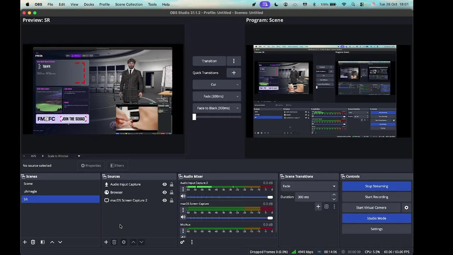
Task: Hide Audio Input Capture source eye
Action: pos(165,184)
